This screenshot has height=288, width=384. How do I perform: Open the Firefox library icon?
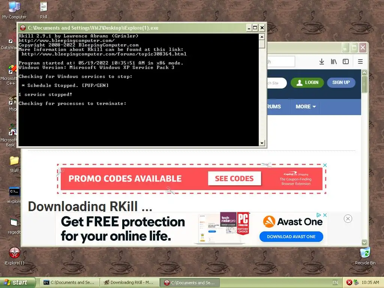(334, 62)
